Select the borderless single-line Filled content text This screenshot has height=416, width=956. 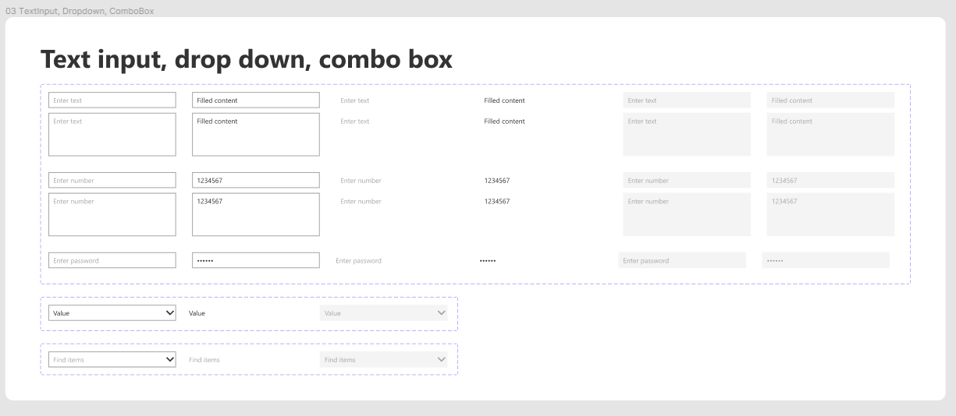pyautogui.click(x=504, y=100)
